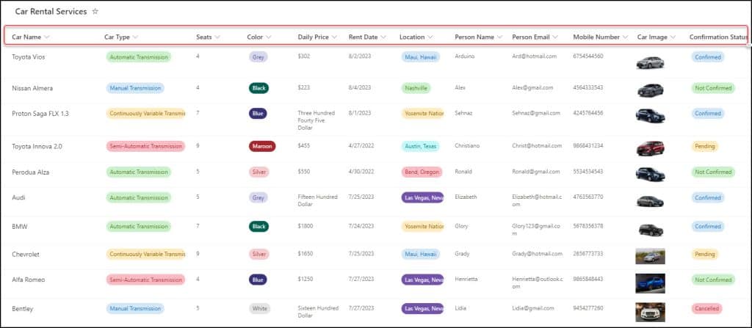Click person name Henrietta
Viewport: 752px width, 328px height.
(466, 279)
